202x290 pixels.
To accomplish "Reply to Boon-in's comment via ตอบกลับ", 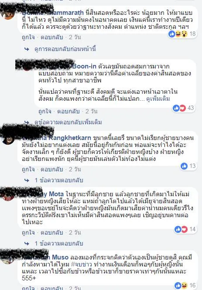I will point(68,111).
